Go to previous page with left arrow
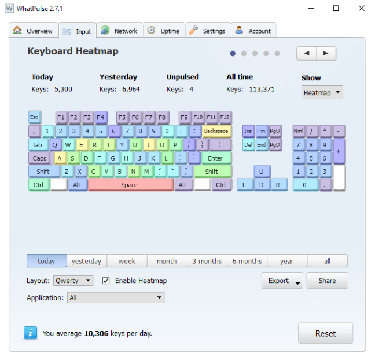Image resolution: width=375 pixels, height=361 pixels. [x=307, y=53]
